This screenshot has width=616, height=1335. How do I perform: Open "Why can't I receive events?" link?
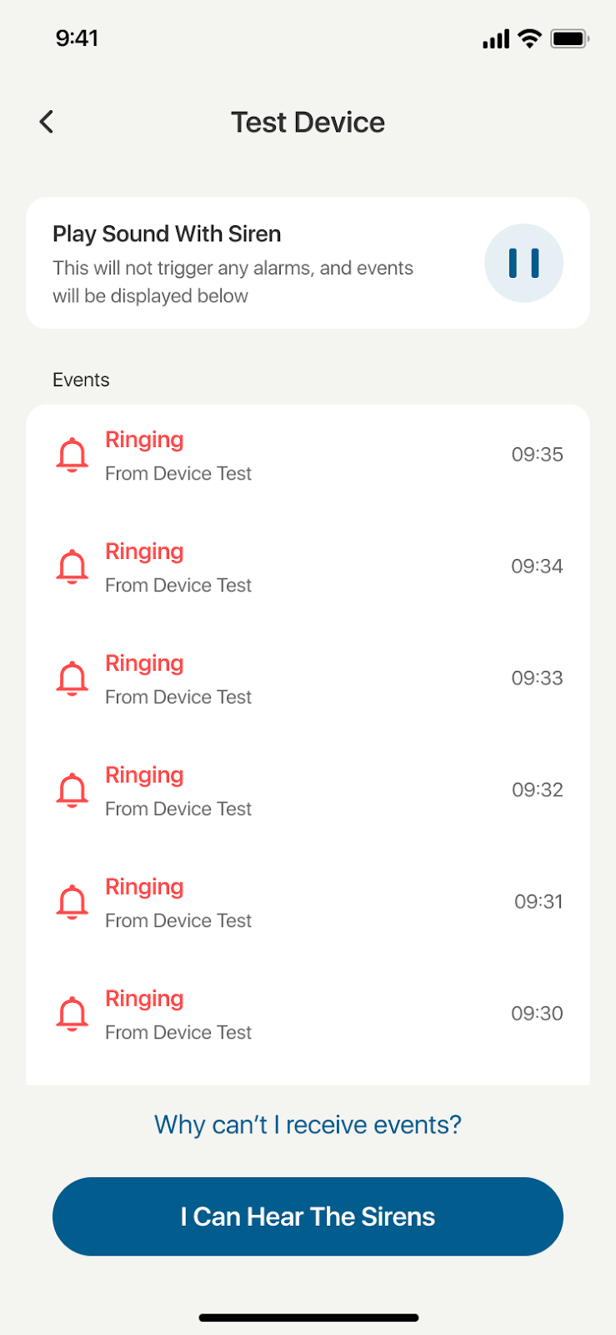click(308, 1125)
